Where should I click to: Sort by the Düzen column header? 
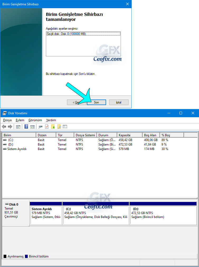[x=46, y=135]
